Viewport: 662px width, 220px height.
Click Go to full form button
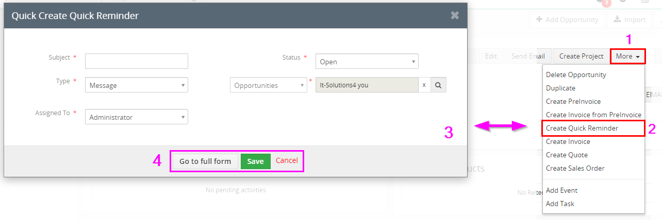205,161
